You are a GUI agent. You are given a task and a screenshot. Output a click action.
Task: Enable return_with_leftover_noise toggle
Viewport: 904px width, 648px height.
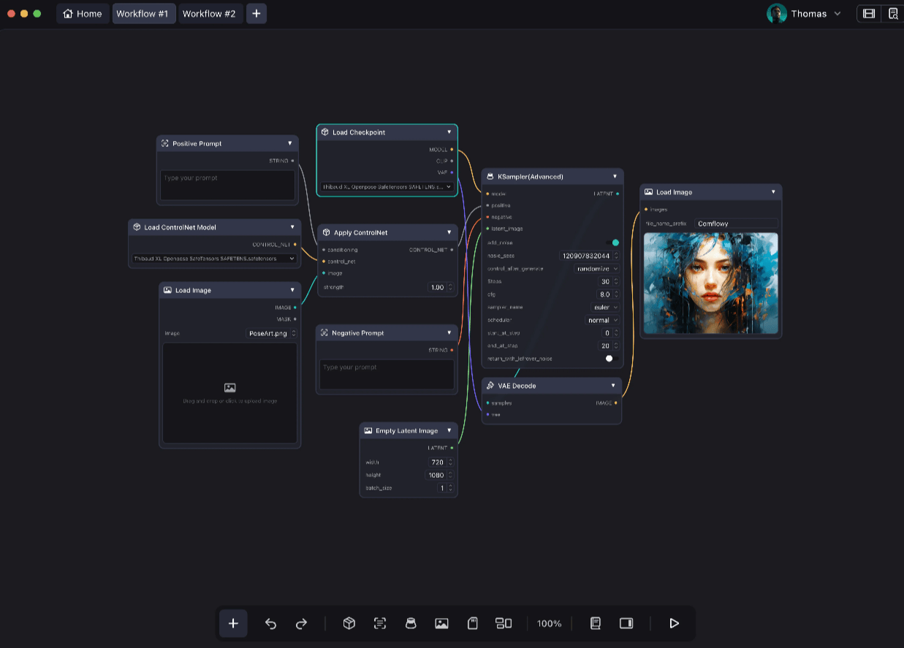pyautogui.click(x=612, y=359)
